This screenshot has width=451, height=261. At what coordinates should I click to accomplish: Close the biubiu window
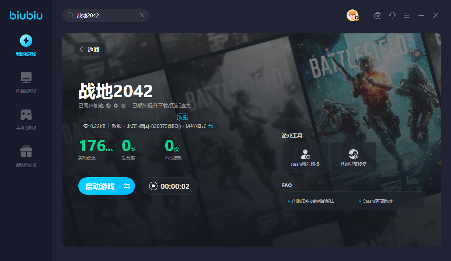(x=436, y=15)
